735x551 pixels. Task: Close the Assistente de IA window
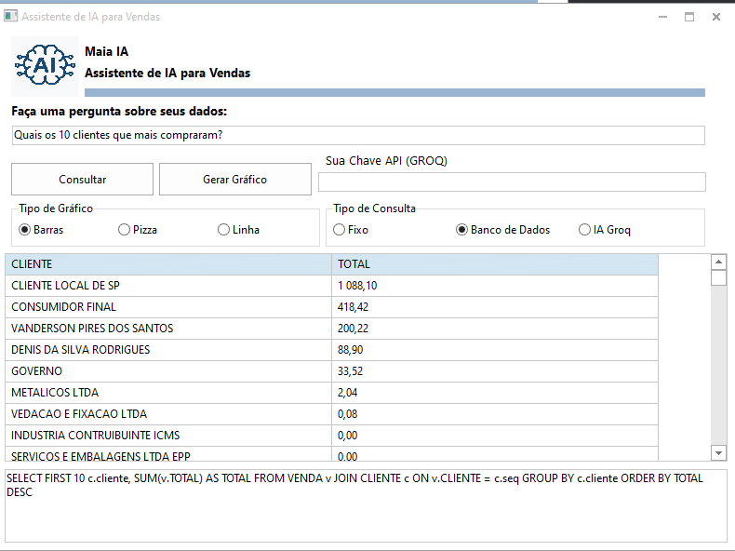[x=716, y=17]
